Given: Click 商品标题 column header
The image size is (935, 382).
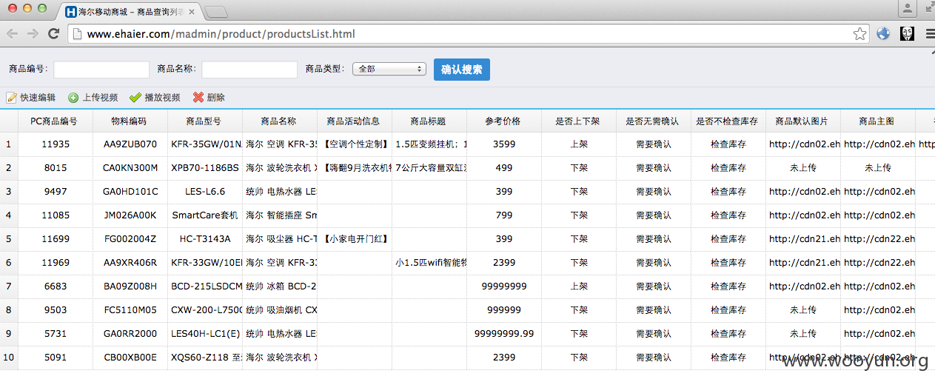Looking at the screenshot, I should click(429, 121).
